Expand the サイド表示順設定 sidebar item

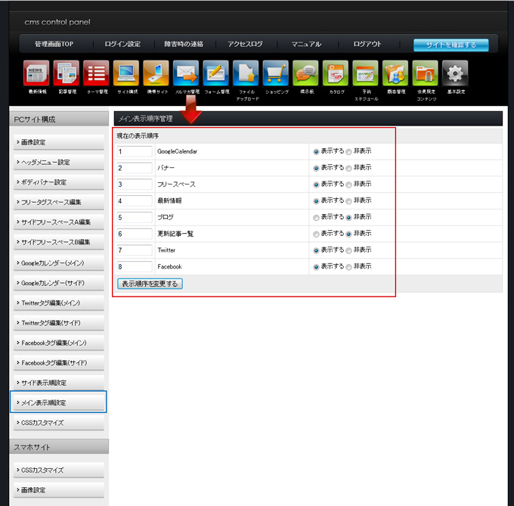coord(59,383)
